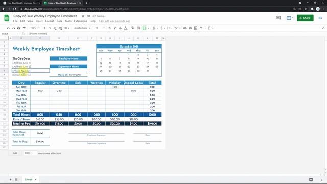The width and height of the screenshot is (327, 184).
Task: Click the green Share button
Action: (x=305, y=18)
